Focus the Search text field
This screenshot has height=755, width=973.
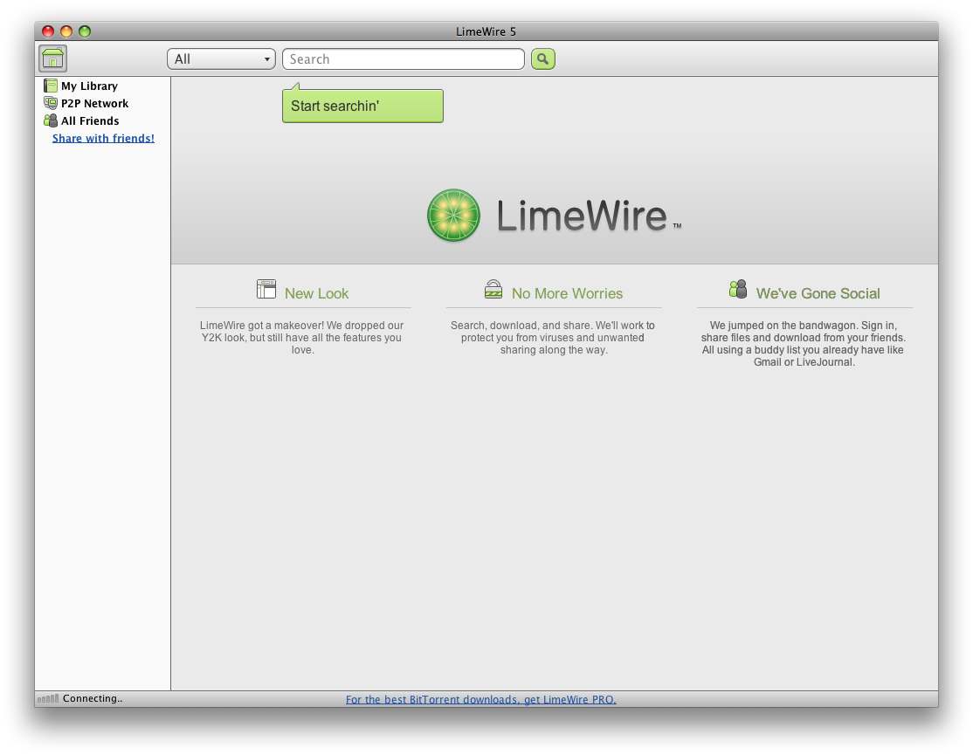[403, 58]
